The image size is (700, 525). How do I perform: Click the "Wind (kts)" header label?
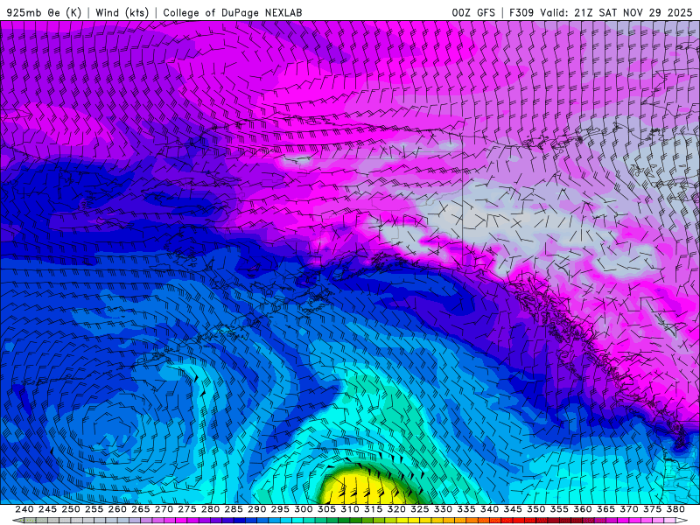122,12
